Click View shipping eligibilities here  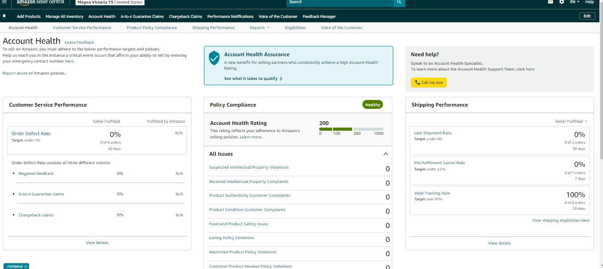click(561, 220)
